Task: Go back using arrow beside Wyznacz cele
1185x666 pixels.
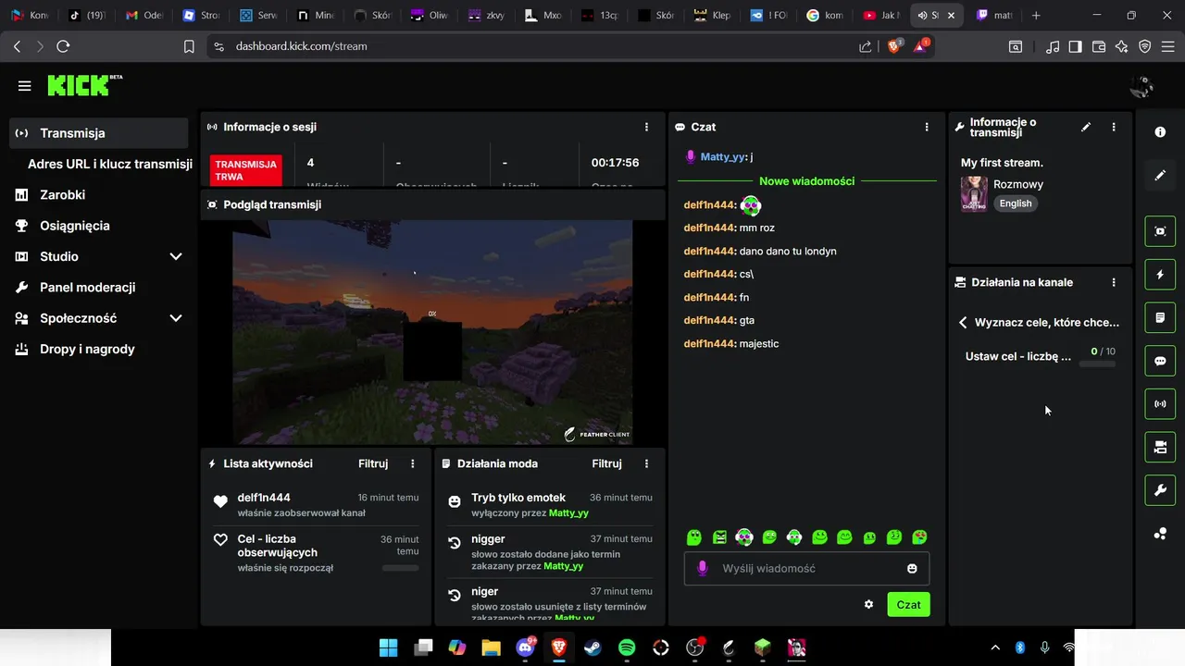Action: [x=963, y=322]
